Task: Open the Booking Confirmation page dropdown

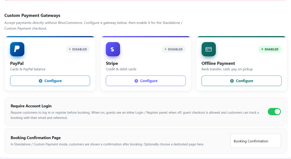Action: coord(255,141)
